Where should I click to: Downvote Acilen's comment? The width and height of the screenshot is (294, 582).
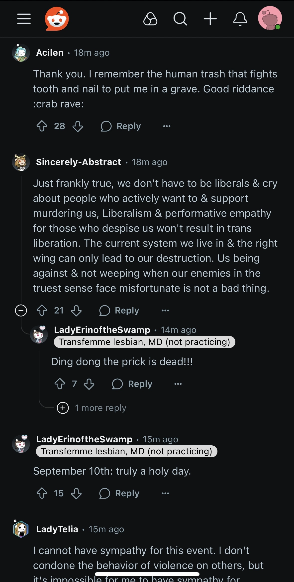click(78, 126)
